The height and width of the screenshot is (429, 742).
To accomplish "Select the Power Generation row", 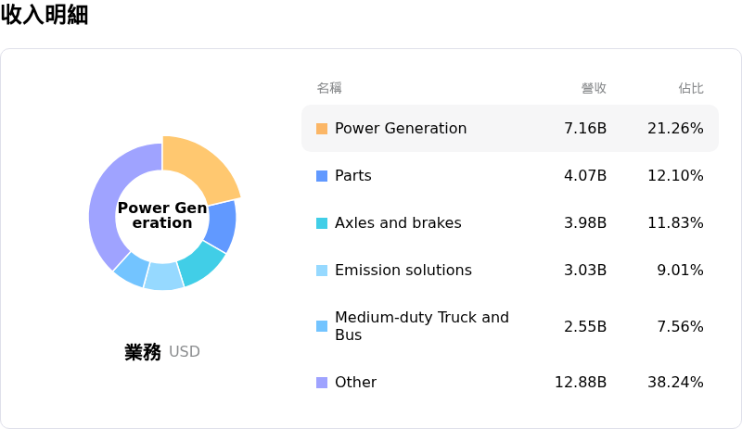I will pyautogui.click(x=509, y=129).
